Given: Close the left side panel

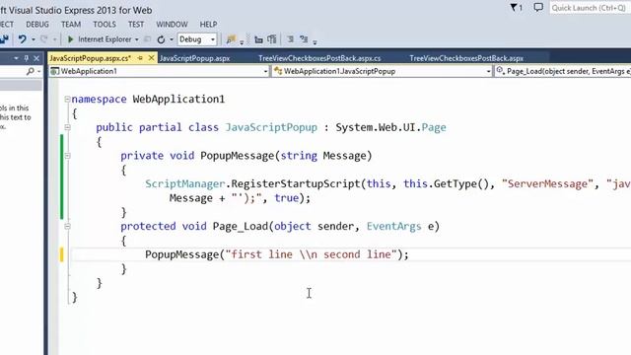Looking at the screenshot, I should click(x=36, y=58).
